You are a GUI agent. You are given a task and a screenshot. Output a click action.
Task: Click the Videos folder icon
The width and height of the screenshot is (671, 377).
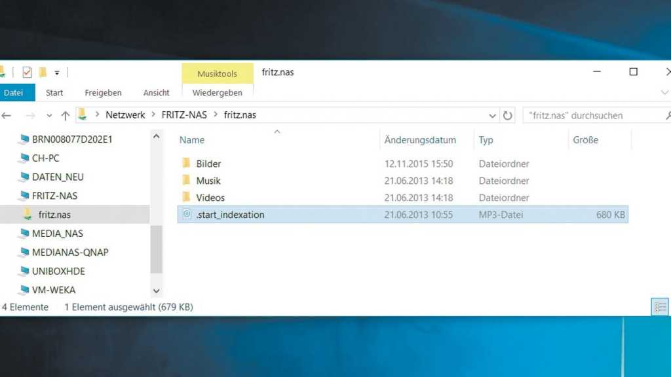[186, 196]
